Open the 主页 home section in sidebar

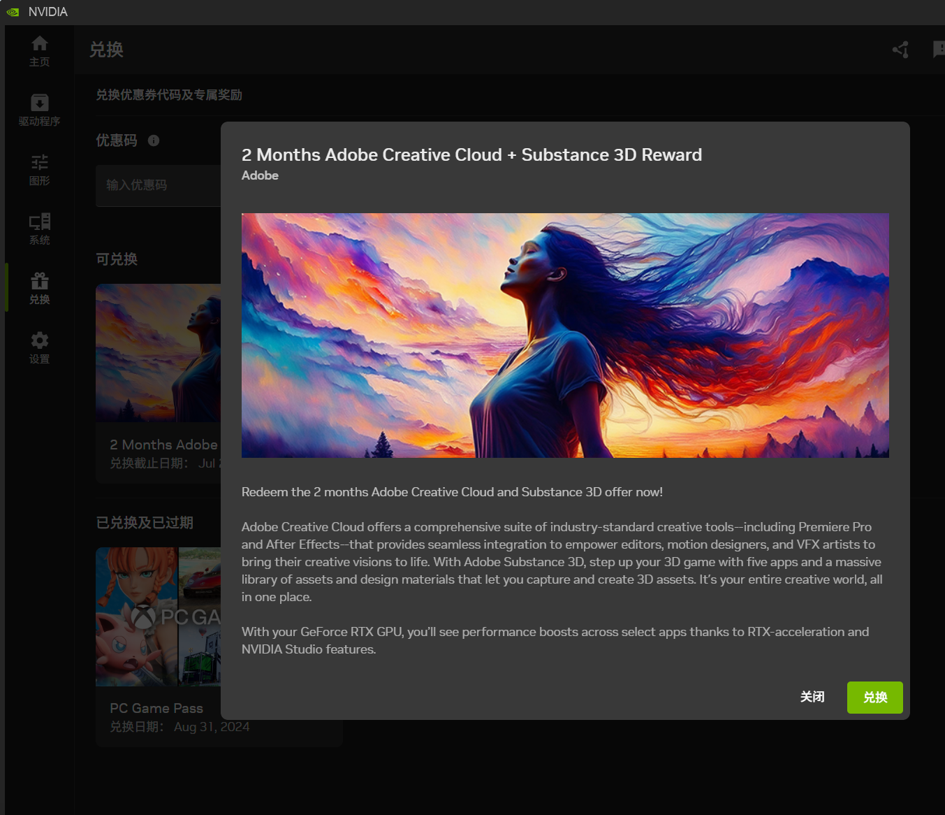(x=39, y=51)
